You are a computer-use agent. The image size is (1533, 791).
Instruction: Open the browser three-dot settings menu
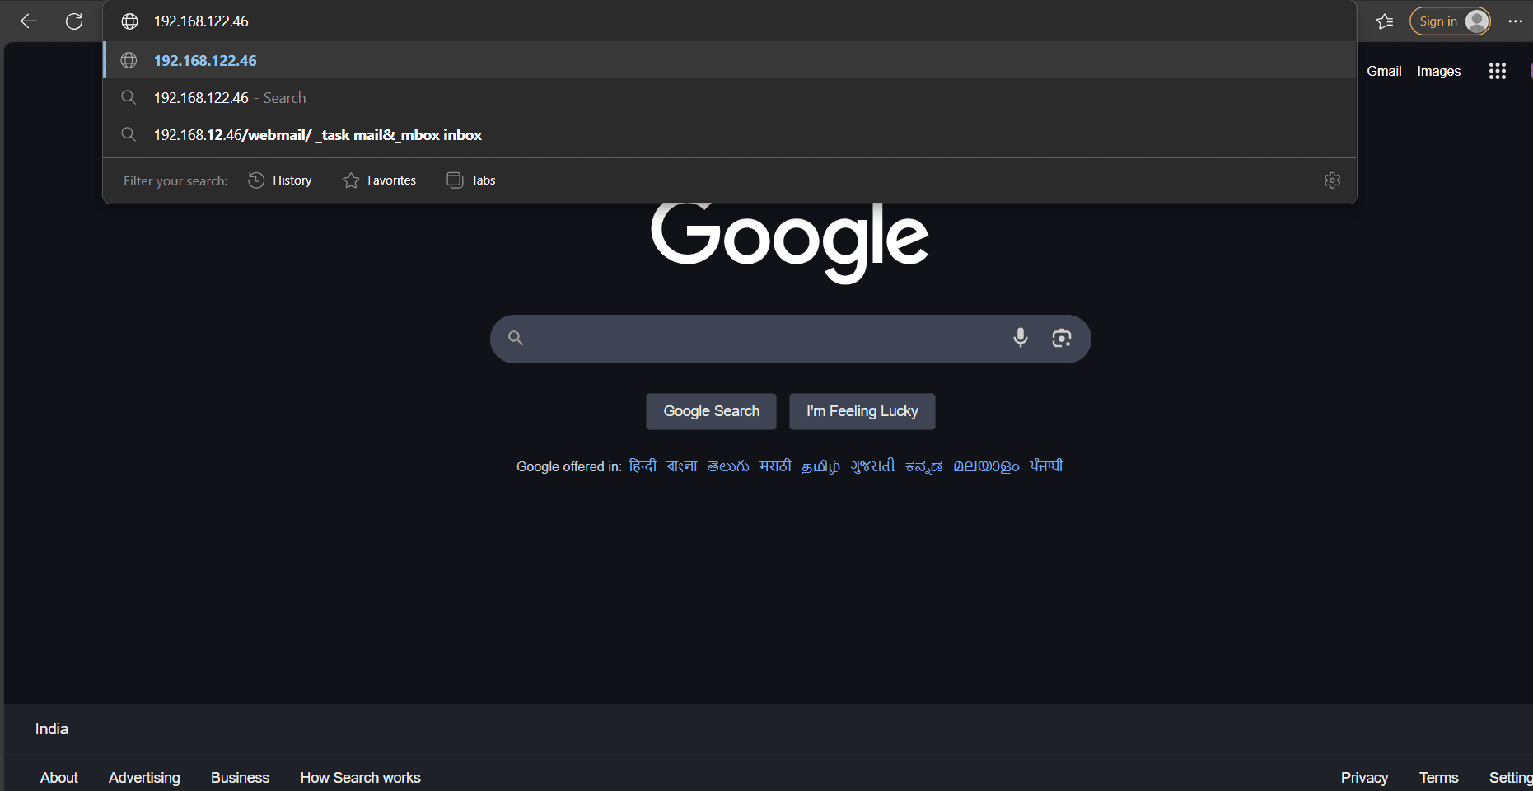pyautogui.click(x=1515, y=21)
